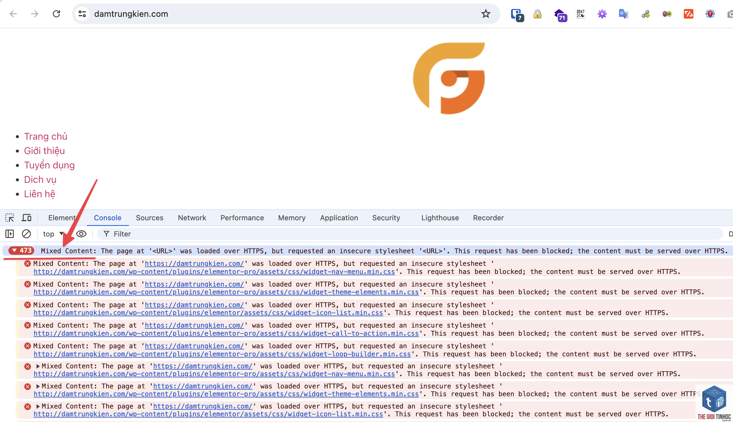The height and width of the screenshot is (422, 733).
Task: Clear the console messages
Action: pyautogui.click(x=26, y=234)
